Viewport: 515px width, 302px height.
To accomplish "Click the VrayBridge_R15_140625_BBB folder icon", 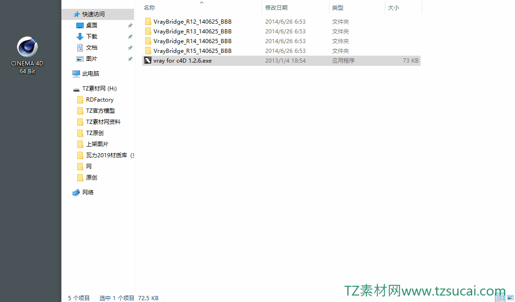I will click(148, 51).
